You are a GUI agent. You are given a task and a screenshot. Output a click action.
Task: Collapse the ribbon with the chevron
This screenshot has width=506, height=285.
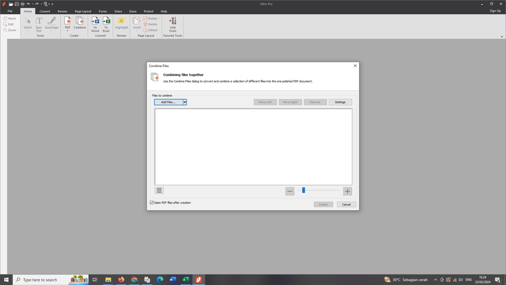pos(502,36)
